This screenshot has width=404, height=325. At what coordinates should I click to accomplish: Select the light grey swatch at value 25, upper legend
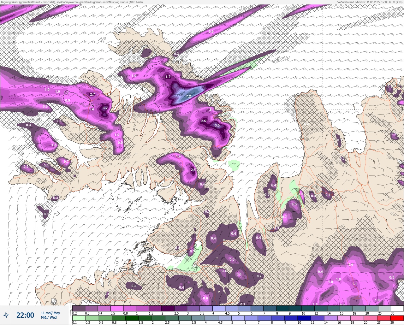(x=384, y=308)
